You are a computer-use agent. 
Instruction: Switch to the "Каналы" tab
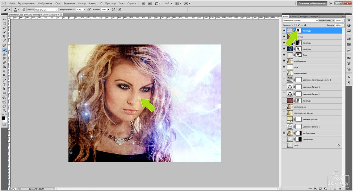[x=294, y=17]
